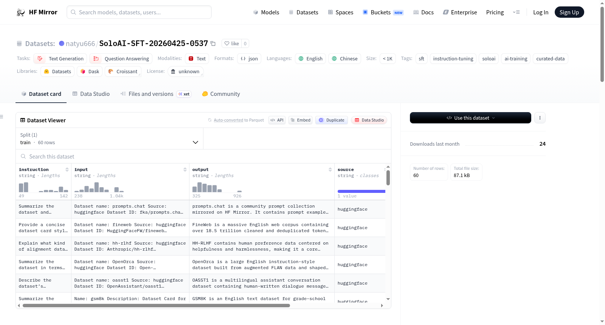This screenshot has width=605, height=325.
Task: Click cell 'Dataset name: oasst1 Source: huggingface'
Action: tap(130, 283)
